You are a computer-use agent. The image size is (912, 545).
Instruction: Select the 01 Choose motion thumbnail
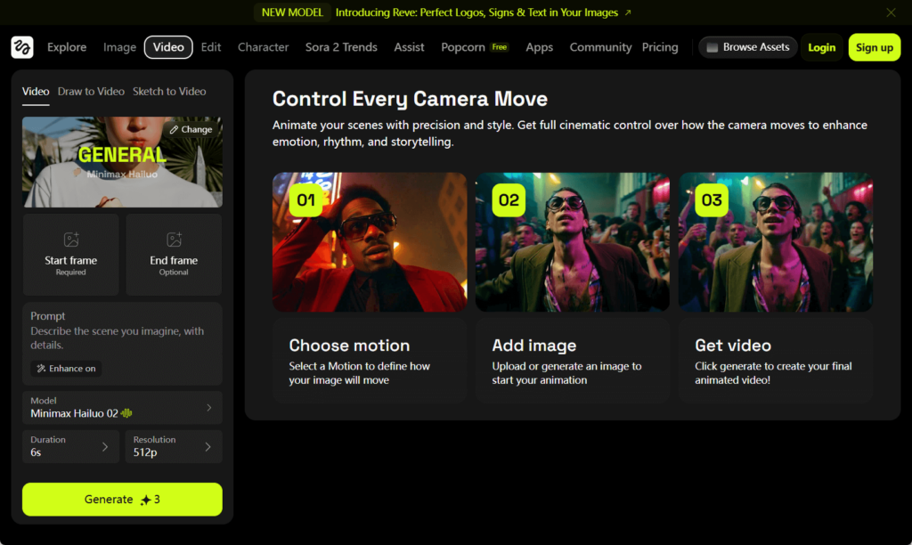pyautogui.click(x=369, y=241)
